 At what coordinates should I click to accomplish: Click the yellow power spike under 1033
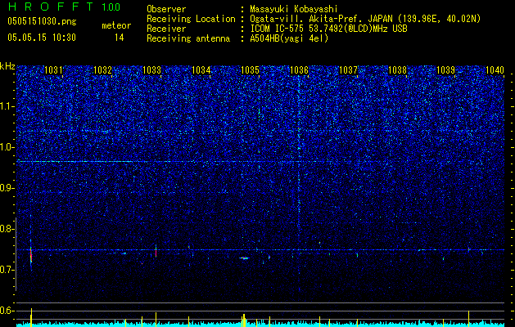(x=156, y=320)
